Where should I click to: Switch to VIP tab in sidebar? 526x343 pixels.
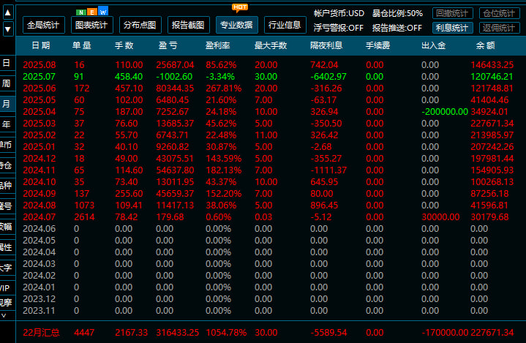[x=7, y=288]
